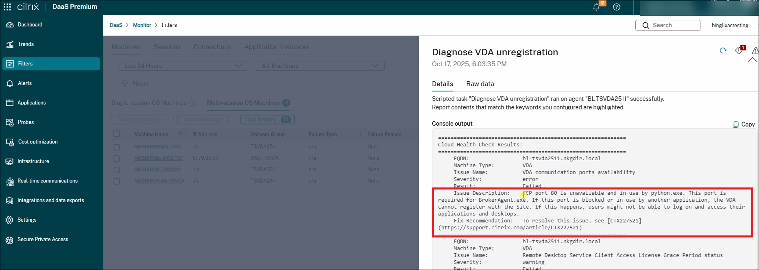Click the Filters funnel button
Viewport: 759px width, 270px height.
coord(135,84)
